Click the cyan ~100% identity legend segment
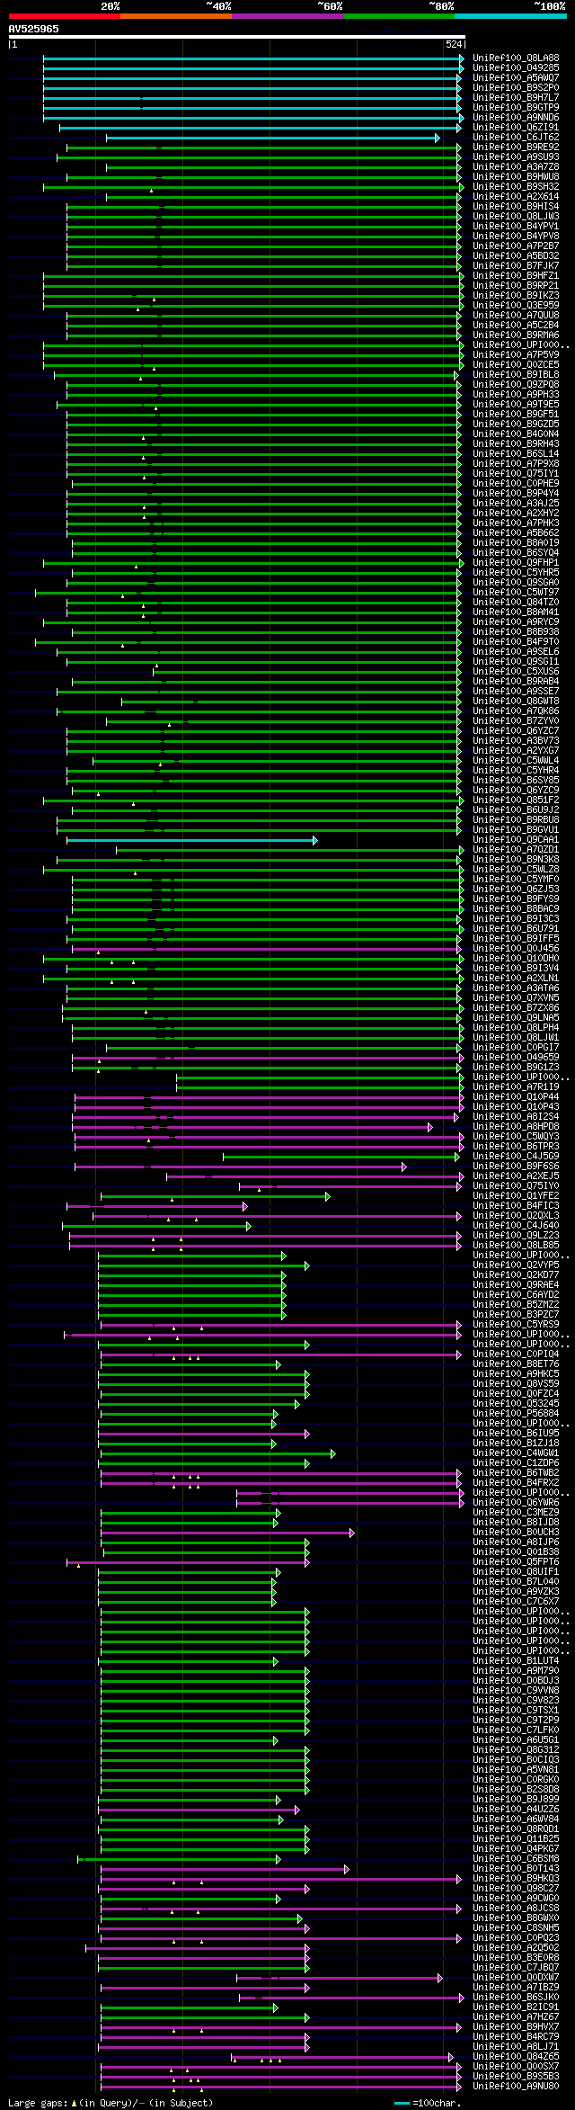Image resolution: width=575 pixels, height=2110 pixels. click(x=510, y=16)
